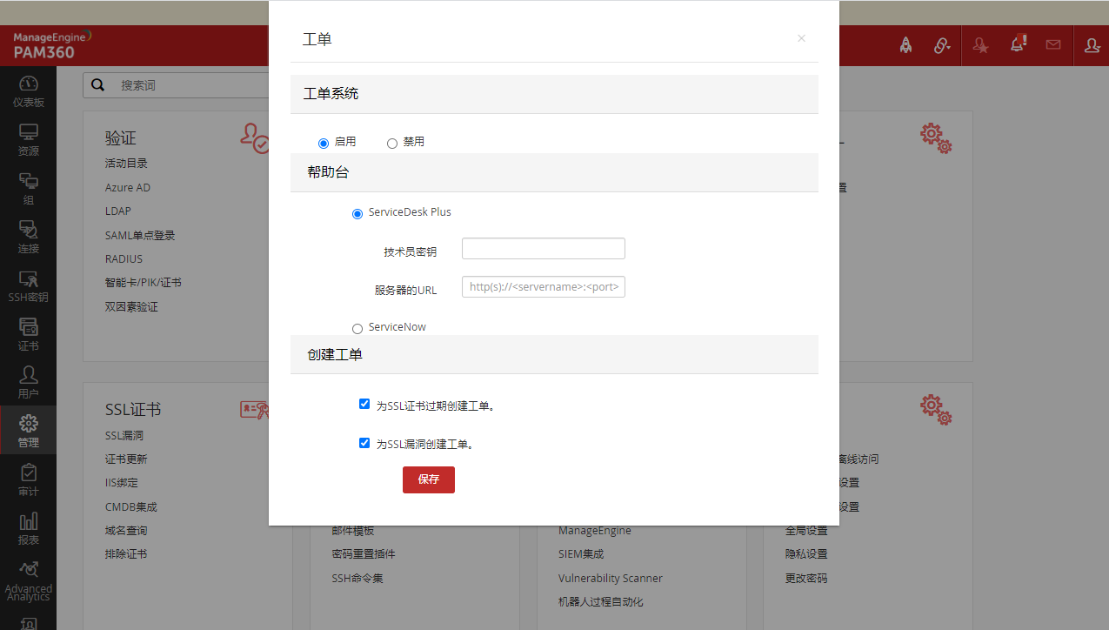Open the 域名查询 link
The width and height of the screenshot is (1109, 630).
pyautogui.click(x=126, y=530)
